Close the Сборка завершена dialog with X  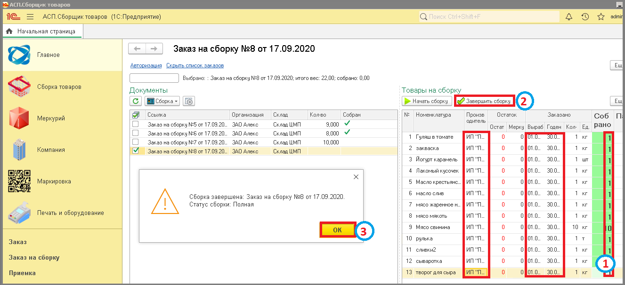356,177
